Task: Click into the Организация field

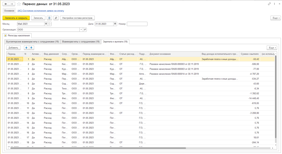Action: tap(48, 29)
